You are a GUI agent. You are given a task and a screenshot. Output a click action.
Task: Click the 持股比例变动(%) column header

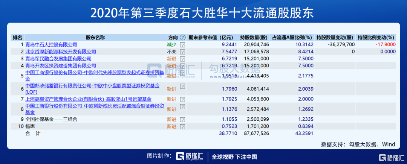click(x=376, y=37)
